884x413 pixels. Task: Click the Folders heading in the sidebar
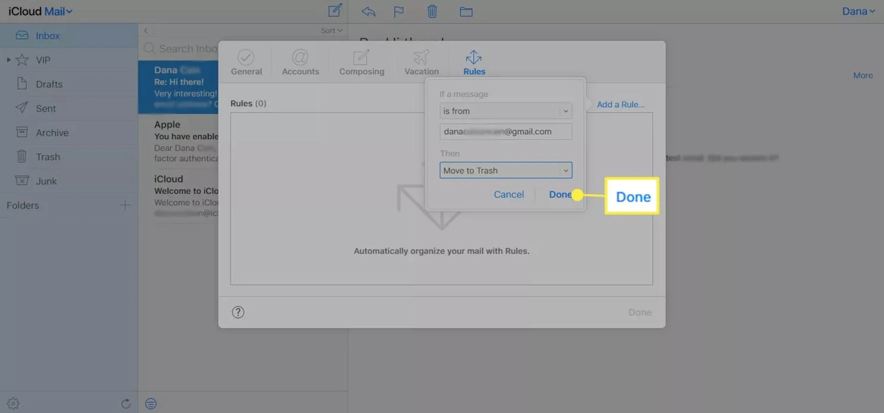point(23,205)
